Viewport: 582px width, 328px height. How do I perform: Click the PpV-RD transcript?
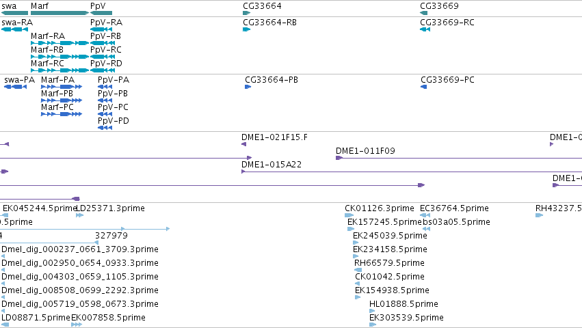[x=103, y=70]
